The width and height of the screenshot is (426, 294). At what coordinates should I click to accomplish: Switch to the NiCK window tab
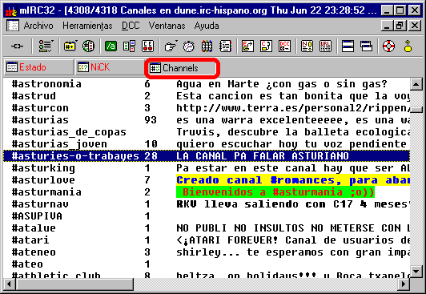(110, 67)
